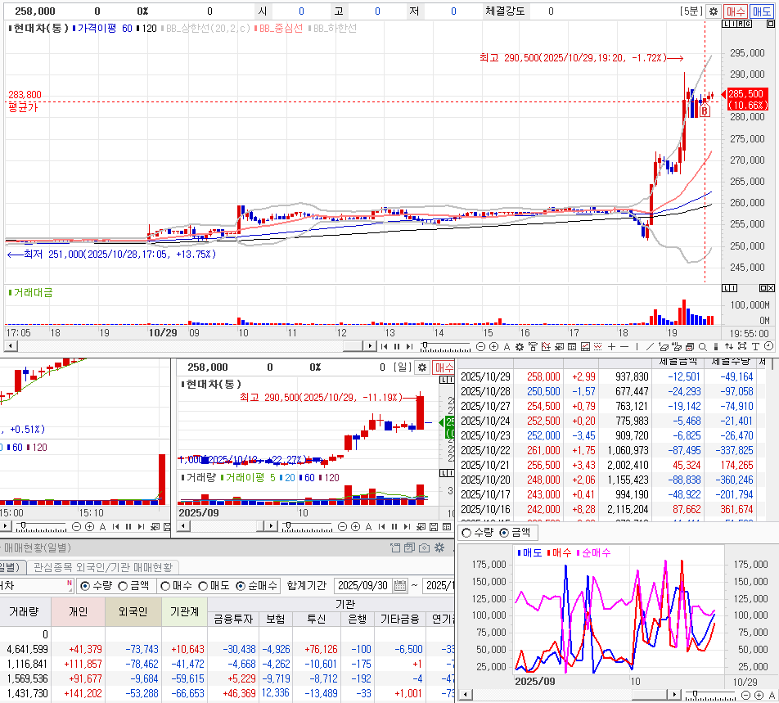This screenshot has height=703, width=779.
Task: Toggle 'L' log scale button on main chart
Action: (726, 24)
